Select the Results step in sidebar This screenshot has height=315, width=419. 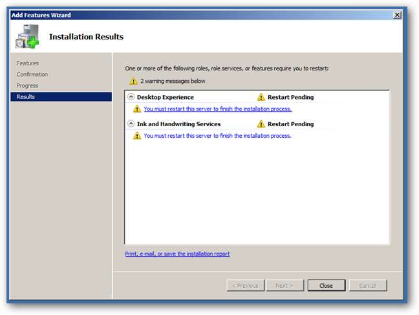click(x=61, y=97)
